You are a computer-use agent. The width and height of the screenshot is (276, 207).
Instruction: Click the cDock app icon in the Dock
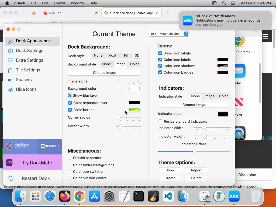(x=234, y=196)
